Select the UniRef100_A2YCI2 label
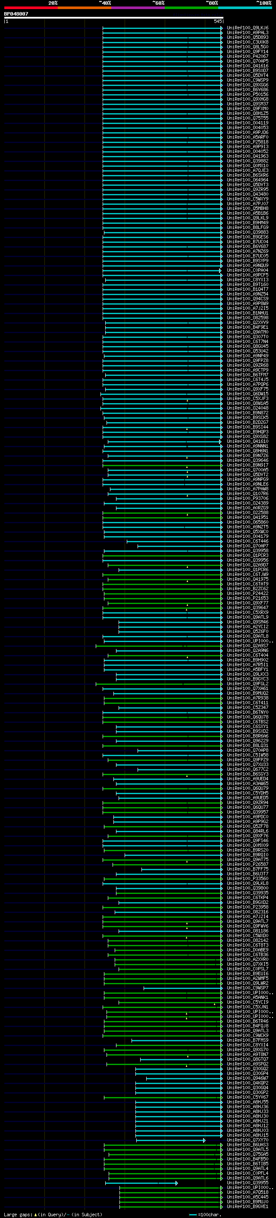Image resolution: width=276 pixels, height=1218 pixels. (x=247, y=626)
